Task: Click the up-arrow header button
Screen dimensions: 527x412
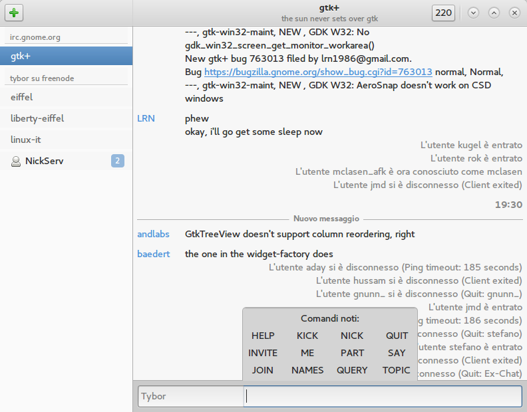Action: pos(494,13)
